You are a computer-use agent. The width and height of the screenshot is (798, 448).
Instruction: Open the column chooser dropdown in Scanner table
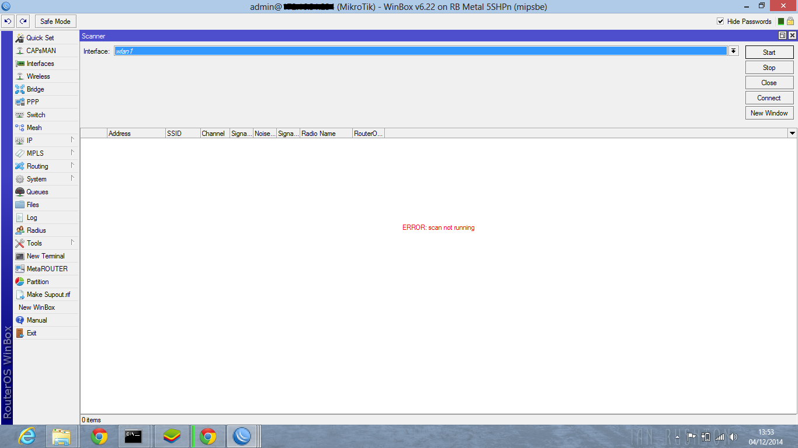click(x=793, y=134)
